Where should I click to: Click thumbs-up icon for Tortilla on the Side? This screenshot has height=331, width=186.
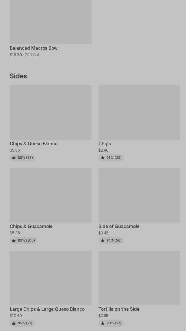tap(103, 323)
